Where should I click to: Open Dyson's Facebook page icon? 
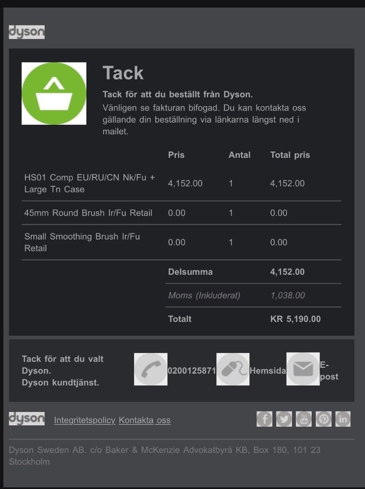click(x=264, y=419)
